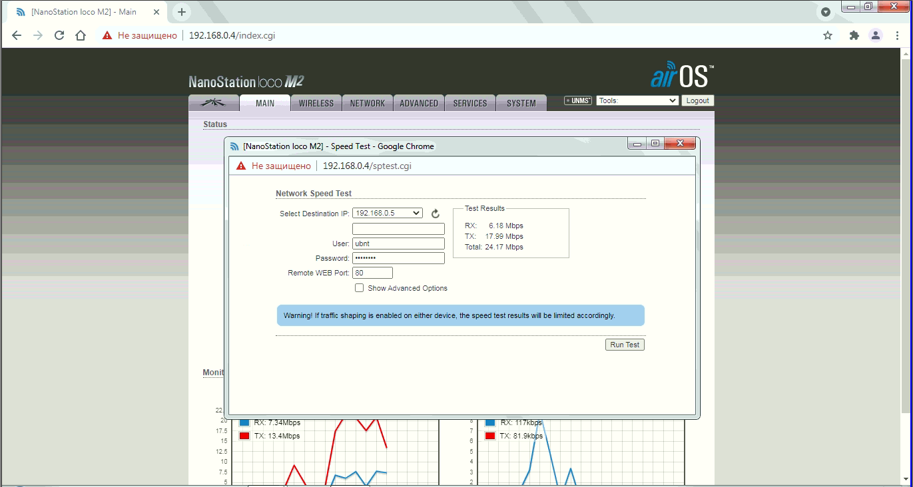Open the Select Destination IP dropdown
The image size is (913, 487).
388,213
